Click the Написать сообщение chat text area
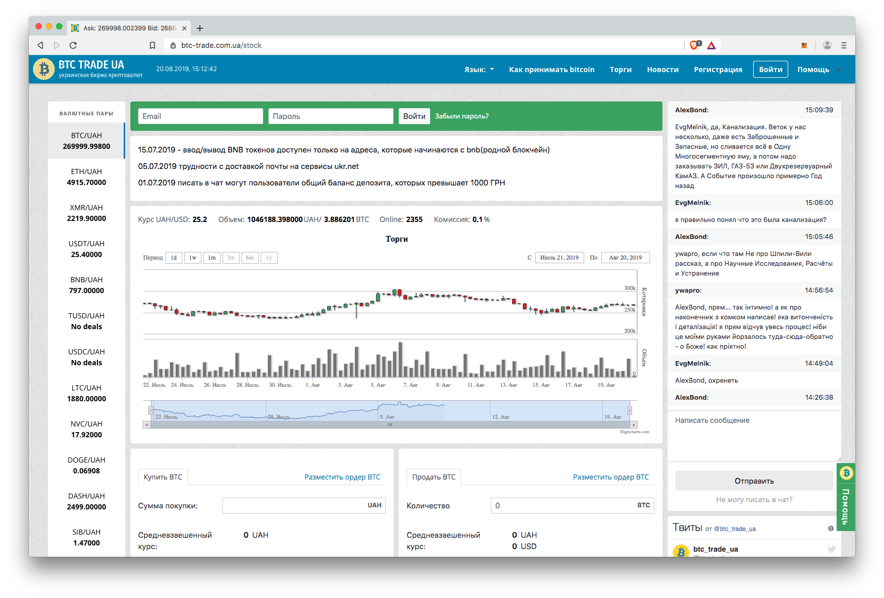This screenshot has width=884, height=598. pyautogui.click(x=754, y=436)
